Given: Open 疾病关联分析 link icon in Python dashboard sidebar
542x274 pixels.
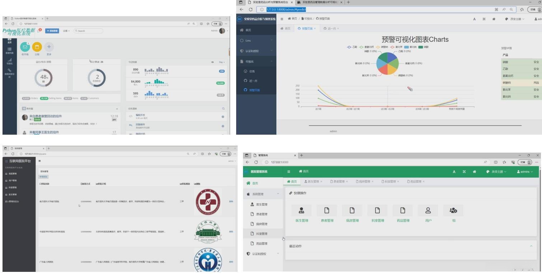Looking at the screenshot, I should (x=9, y=73).
